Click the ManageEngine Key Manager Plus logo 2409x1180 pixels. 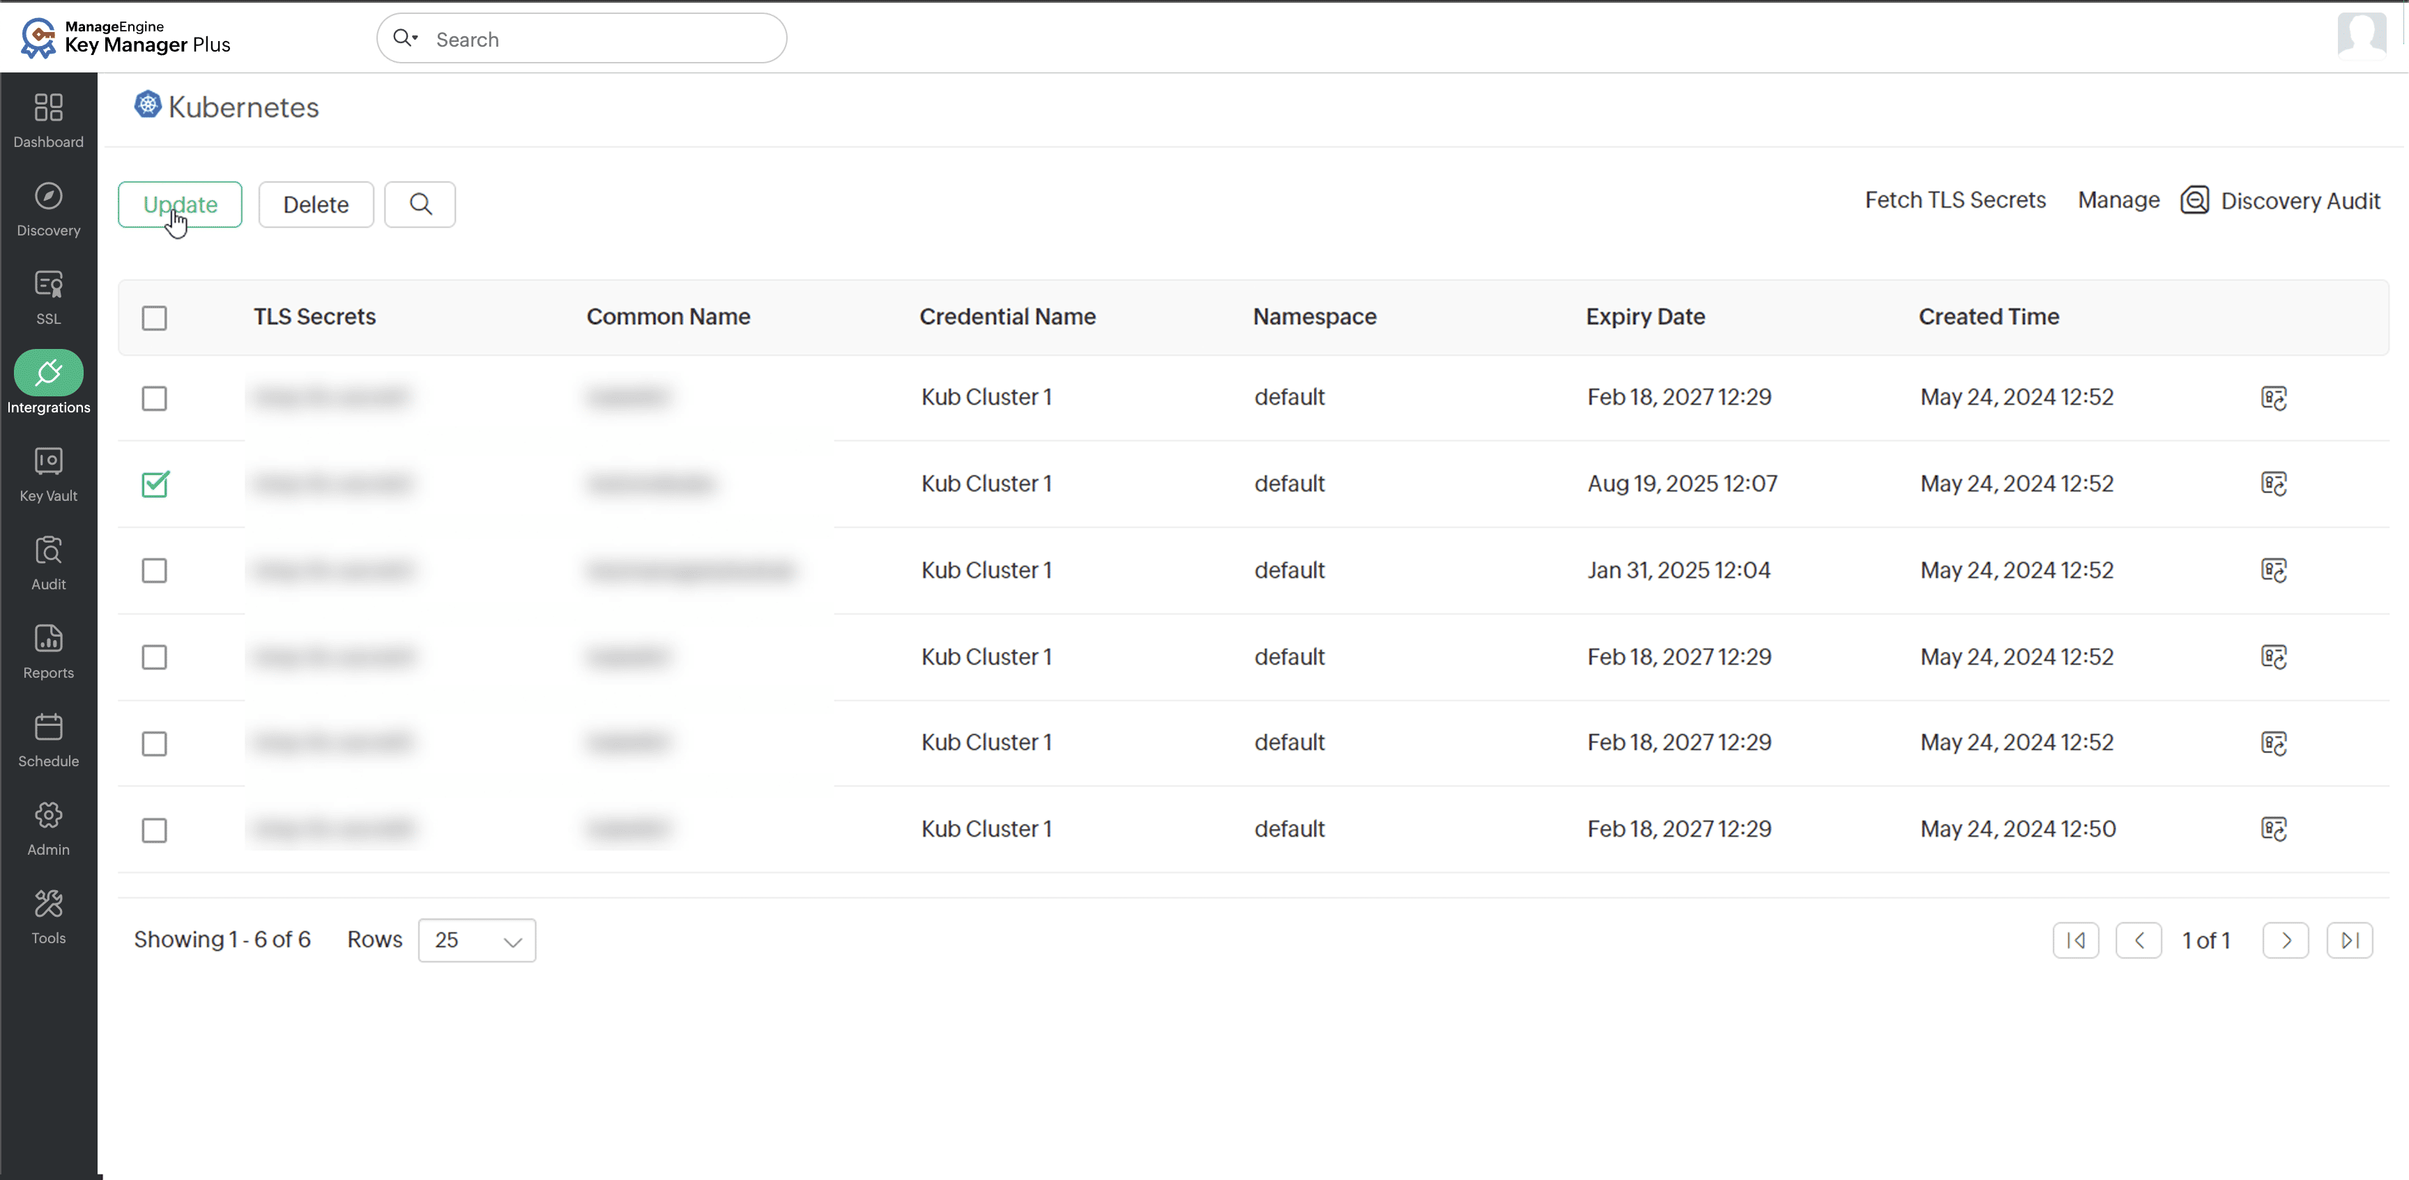[x=125, y=38]
